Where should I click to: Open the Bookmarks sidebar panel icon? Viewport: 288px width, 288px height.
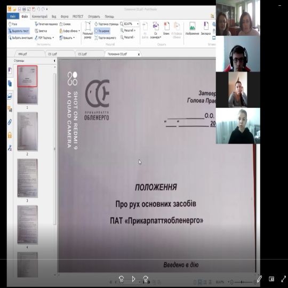10,71
